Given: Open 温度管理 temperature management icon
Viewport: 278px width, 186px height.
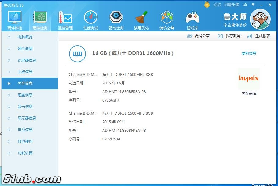Looking at the screenshot, I should [65, 20].
